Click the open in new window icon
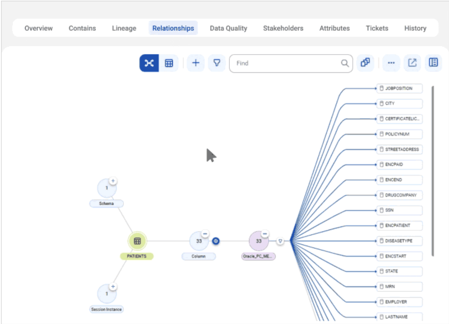Screen dimensions: 449x324 pos(412,63)
